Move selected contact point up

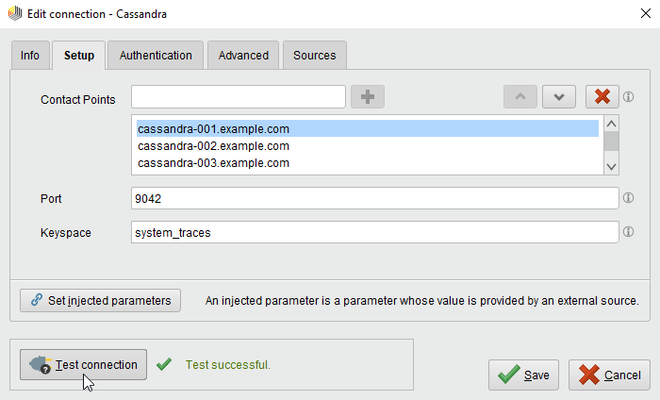coord(521,97)
